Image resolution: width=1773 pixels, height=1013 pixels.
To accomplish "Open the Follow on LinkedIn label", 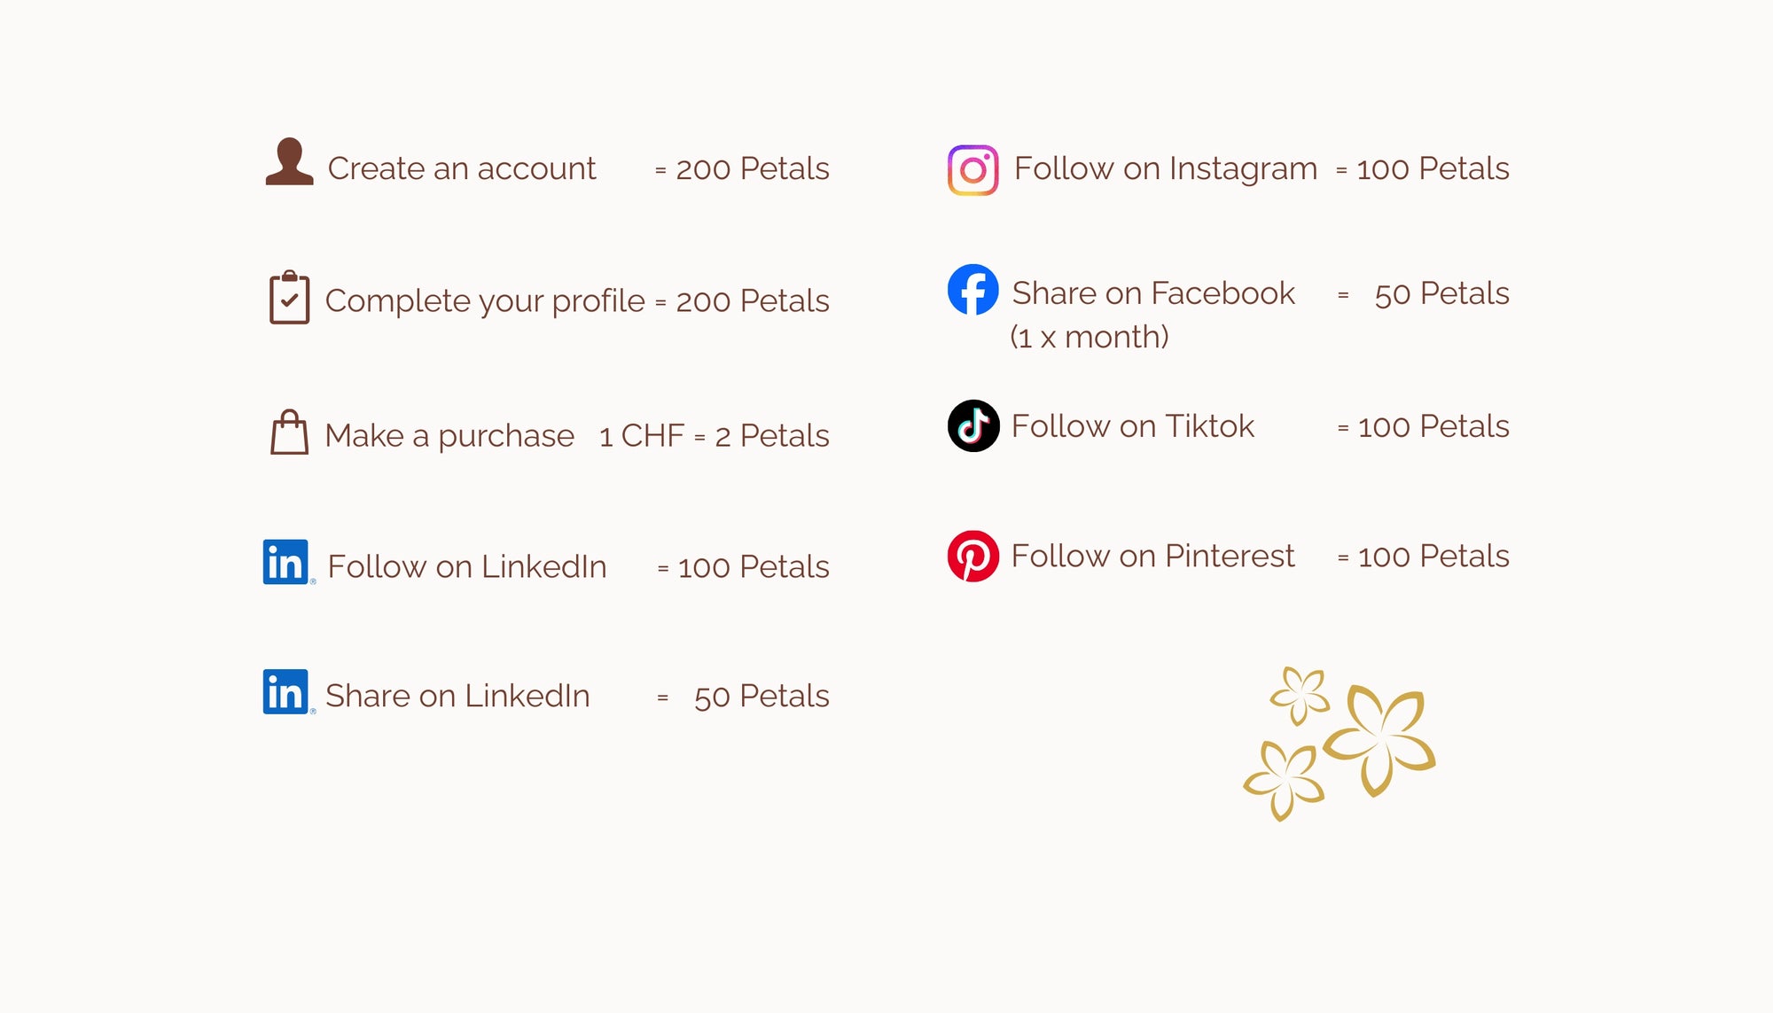I will pyautogui.click(x=467, y=566).
